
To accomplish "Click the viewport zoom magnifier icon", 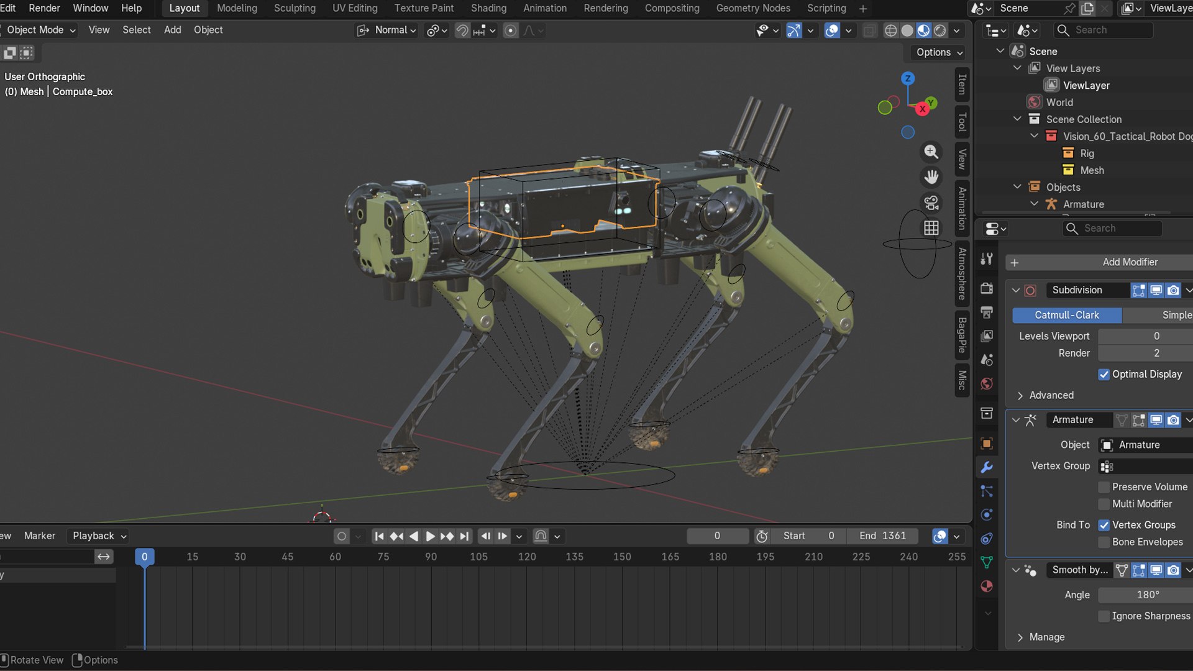I will 931,152.
